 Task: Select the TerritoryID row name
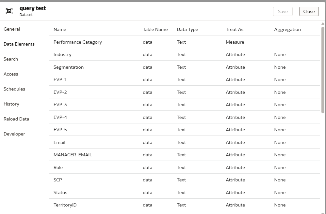point(65,205)
